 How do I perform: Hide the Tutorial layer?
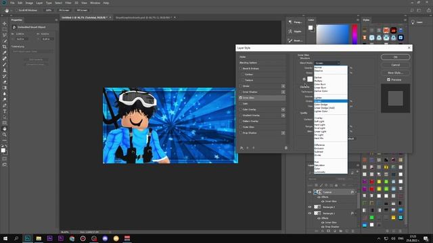(x=310, y=192)
